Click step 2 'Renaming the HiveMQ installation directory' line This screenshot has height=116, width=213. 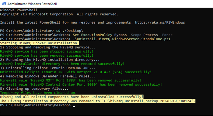[50, 60]
